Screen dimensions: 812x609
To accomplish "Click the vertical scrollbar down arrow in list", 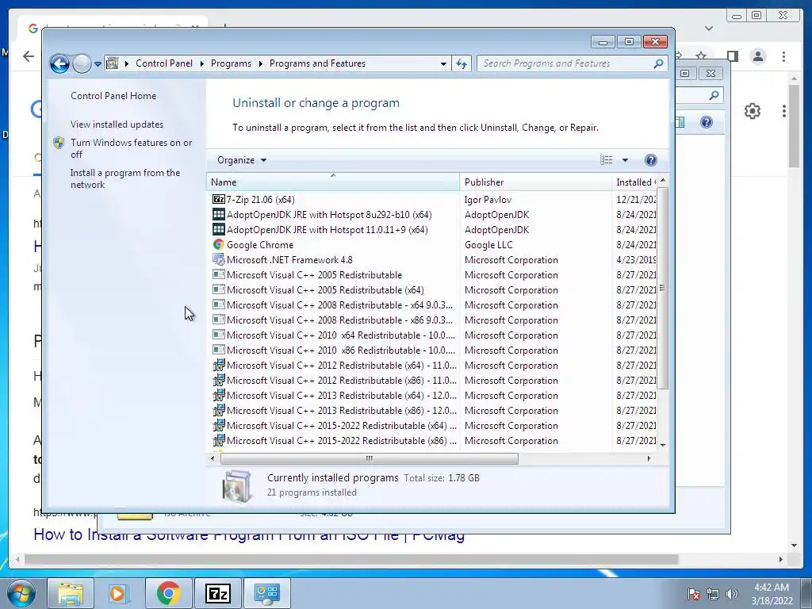I will pyautogui.click(x=663, y=445).
